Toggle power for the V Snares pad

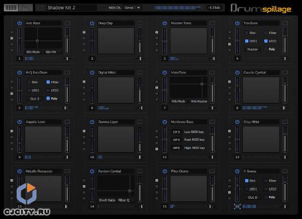[237, 171]
